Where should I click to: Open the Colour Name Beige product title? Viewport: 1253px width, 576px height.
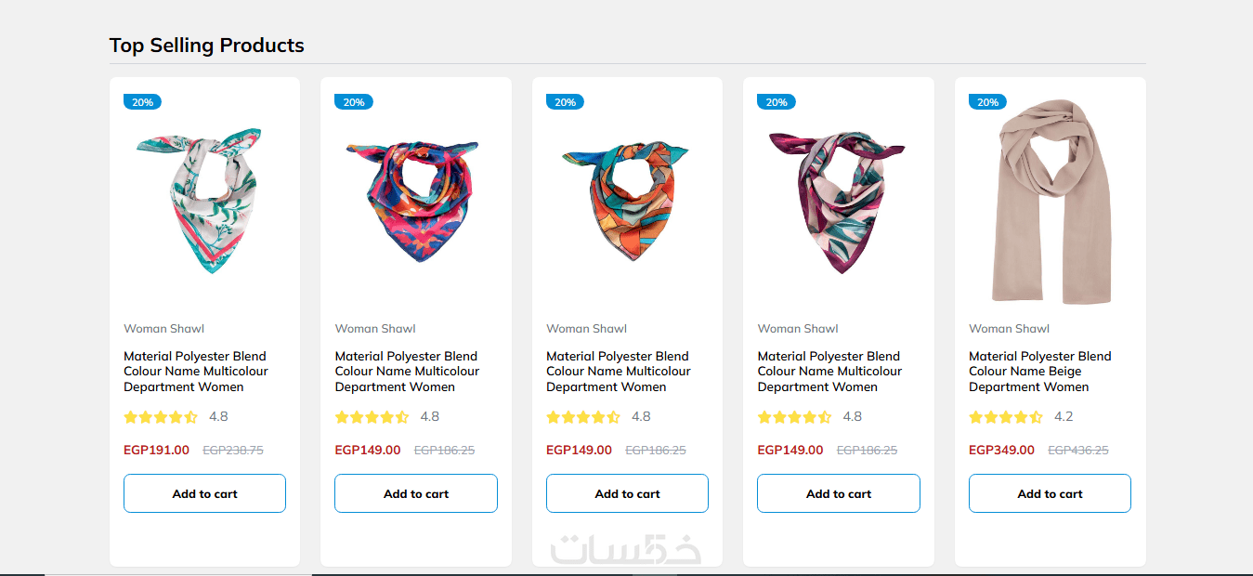(x=1039, y=372)
